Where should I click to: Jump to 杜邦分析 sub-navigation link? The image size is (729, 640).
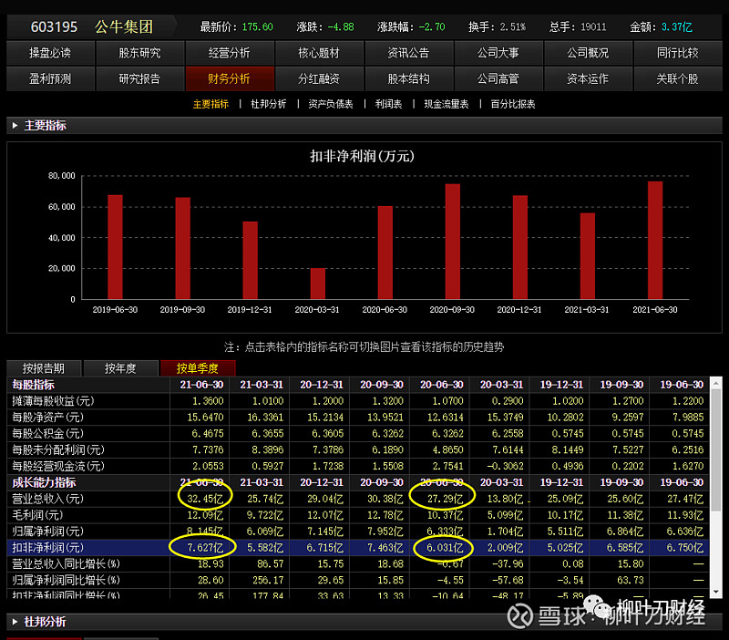point(269,104)
